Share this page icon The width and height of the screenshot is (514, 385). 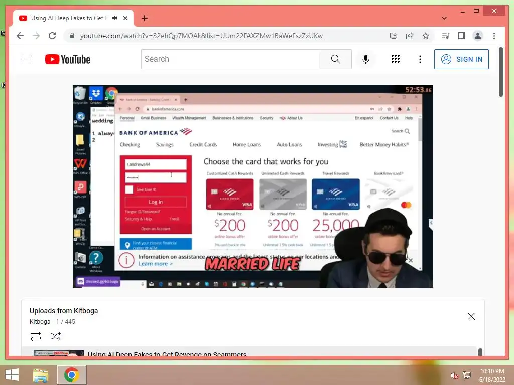click(410, 36)
